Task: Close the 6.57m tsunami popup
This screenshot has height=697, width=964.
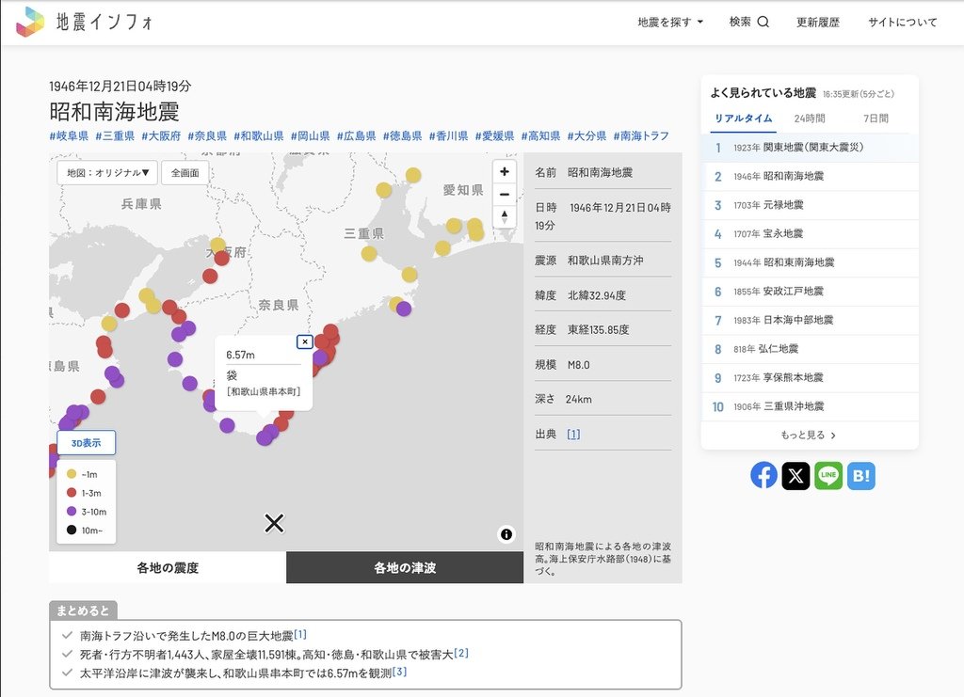Action: (305, 341)
